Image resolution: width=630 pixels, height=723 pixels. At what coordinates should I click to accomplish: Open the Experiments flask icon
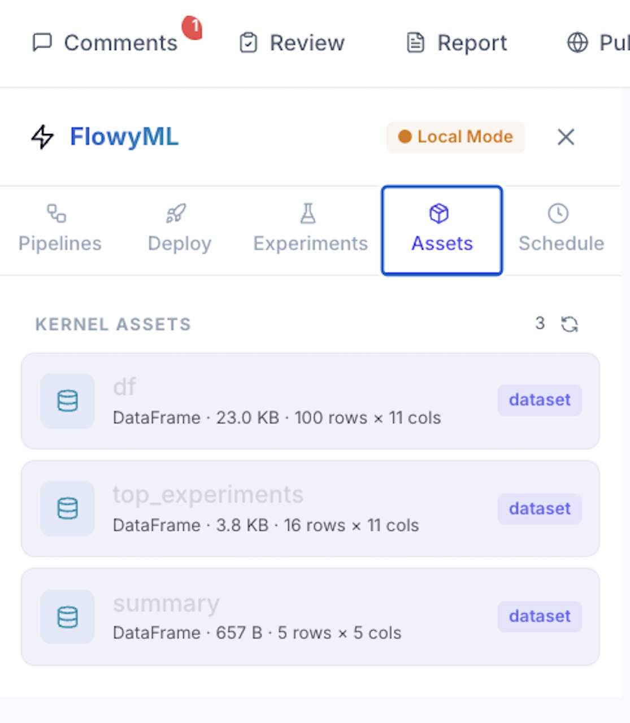click(308, 214)
